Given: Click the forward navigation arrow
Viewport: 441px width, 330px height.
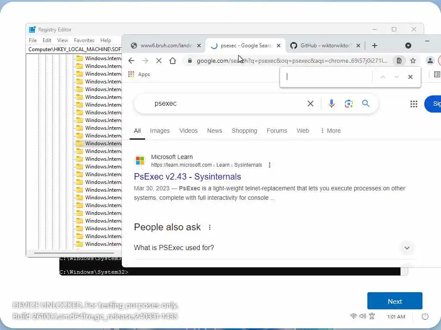Looking at the screenshot, I should pos(145,61).
